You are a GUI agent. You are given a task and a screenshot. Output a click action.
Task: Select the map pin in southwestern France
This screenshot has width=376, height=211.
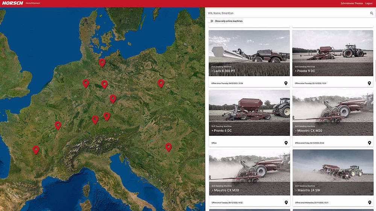point(36,150)
